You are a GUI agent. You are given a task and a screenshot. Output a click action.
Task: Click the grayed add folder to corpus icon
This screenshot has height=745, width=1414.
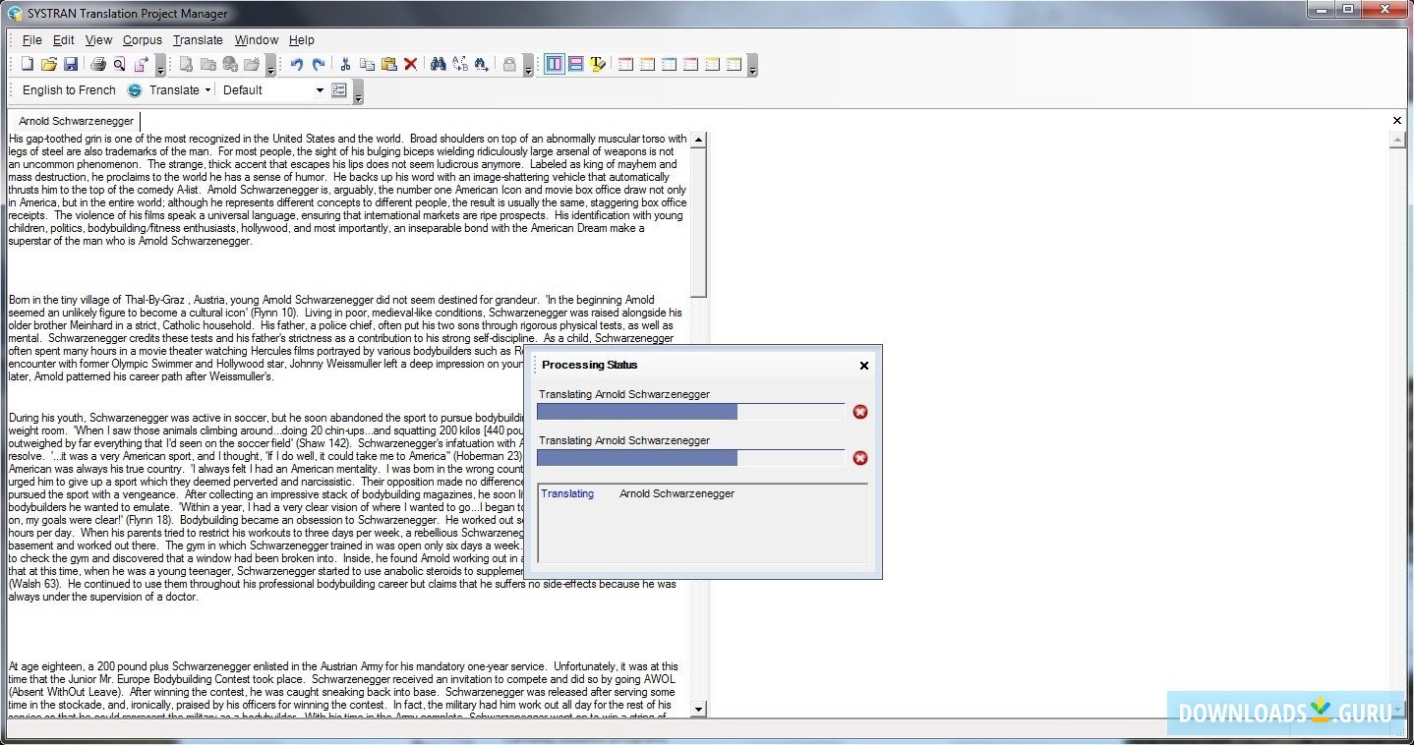[x=208, y=65]
